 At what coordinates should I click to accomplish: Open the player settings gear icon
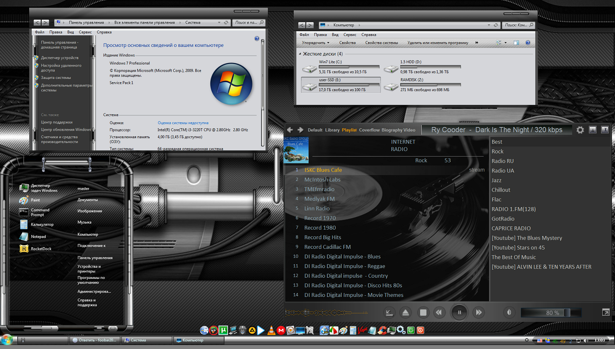[580, 130]
